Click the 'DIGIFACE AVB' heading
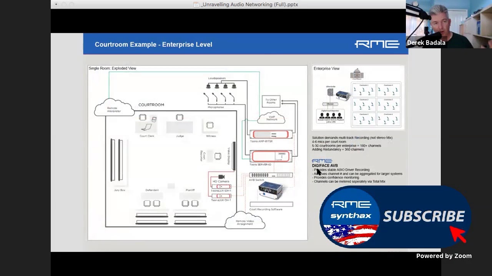492x276 pixels. coord(325,166)
